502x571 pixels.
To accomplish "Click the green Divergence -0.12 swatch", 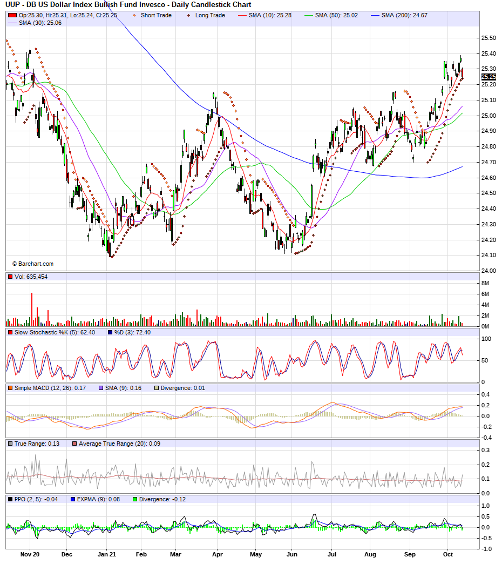I will pos(134,500).
